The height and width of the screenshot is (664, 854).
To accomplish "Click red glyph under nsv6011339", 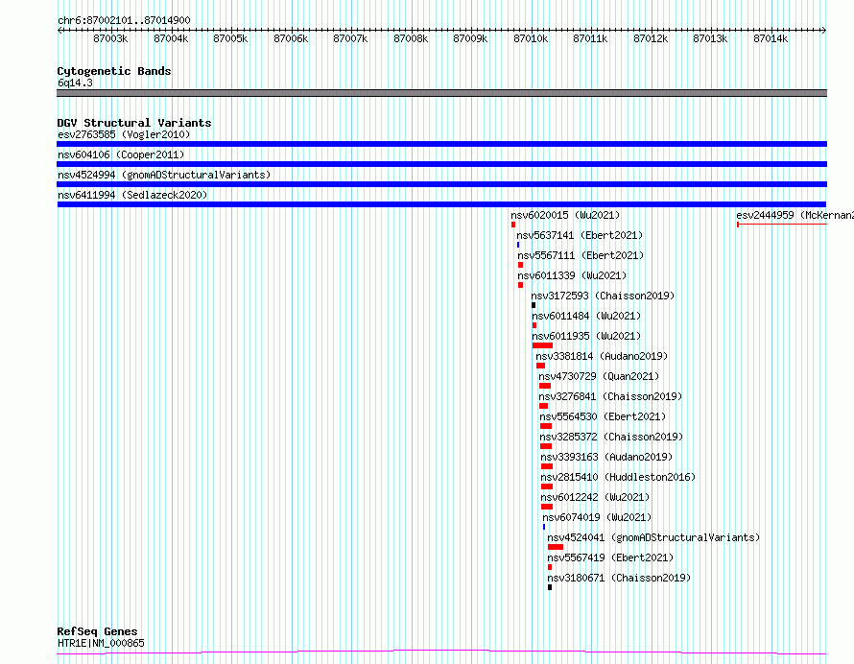I will click(x=521, y=285).
